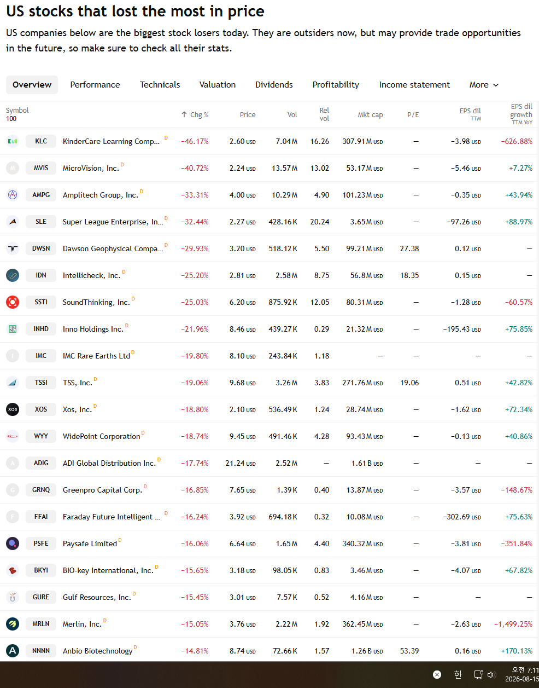Sort by EPS dil TTM column header
539x688 pixels.
click(x=470, y=114)
